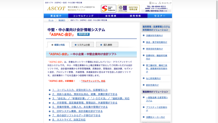
Task: Open sidebar link ねじ卸売業向け
Action: (x=153, y=79)
